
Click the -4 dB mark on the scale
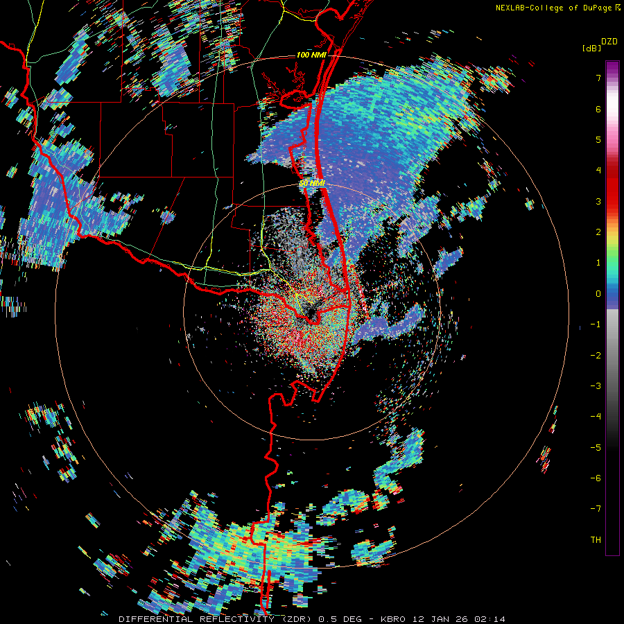[596, 417]
